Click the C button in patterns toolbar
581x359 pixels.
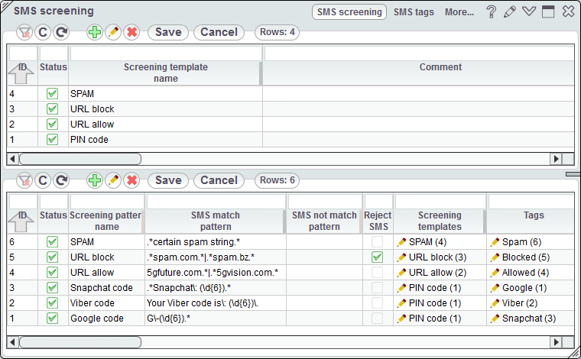pyautogui.click(x=43, y=180)
